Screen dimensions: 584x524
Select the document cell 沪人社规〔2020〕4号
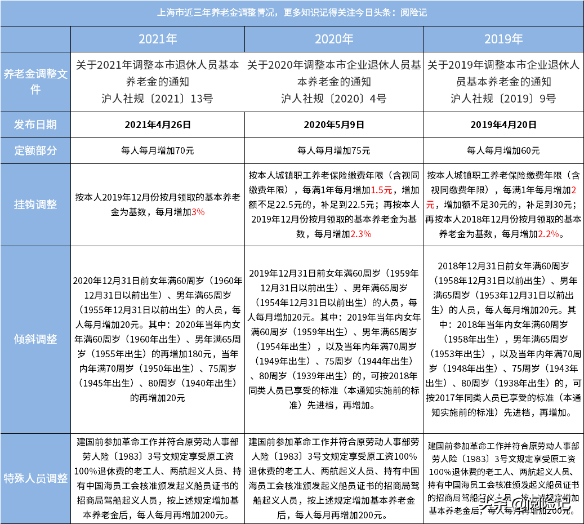334,82
